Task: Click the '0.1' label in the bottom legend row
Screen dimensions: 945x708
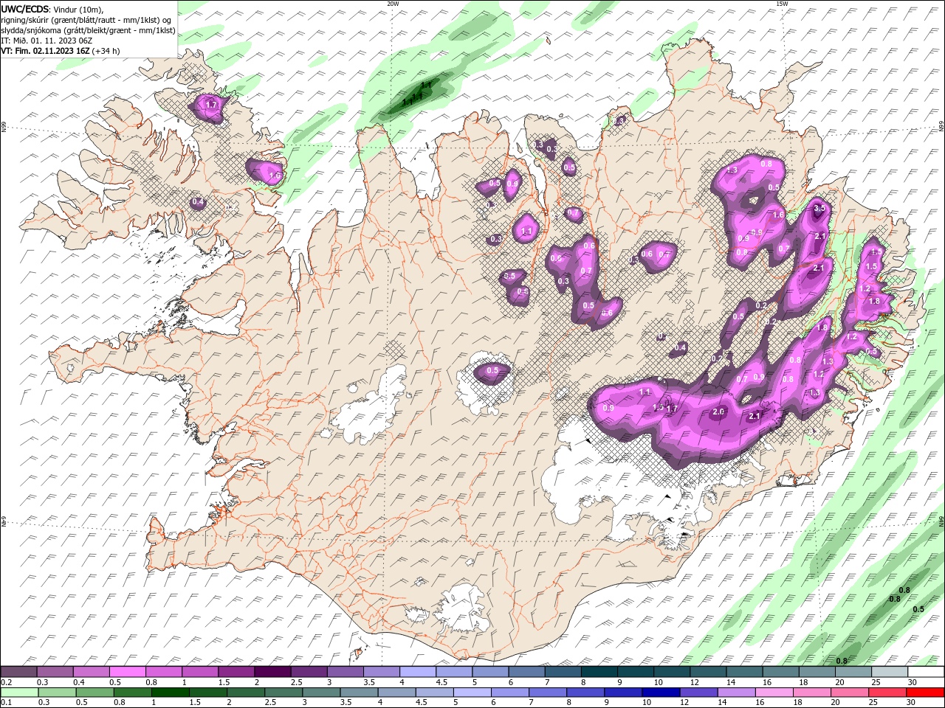Action: (x=6, y=702)
